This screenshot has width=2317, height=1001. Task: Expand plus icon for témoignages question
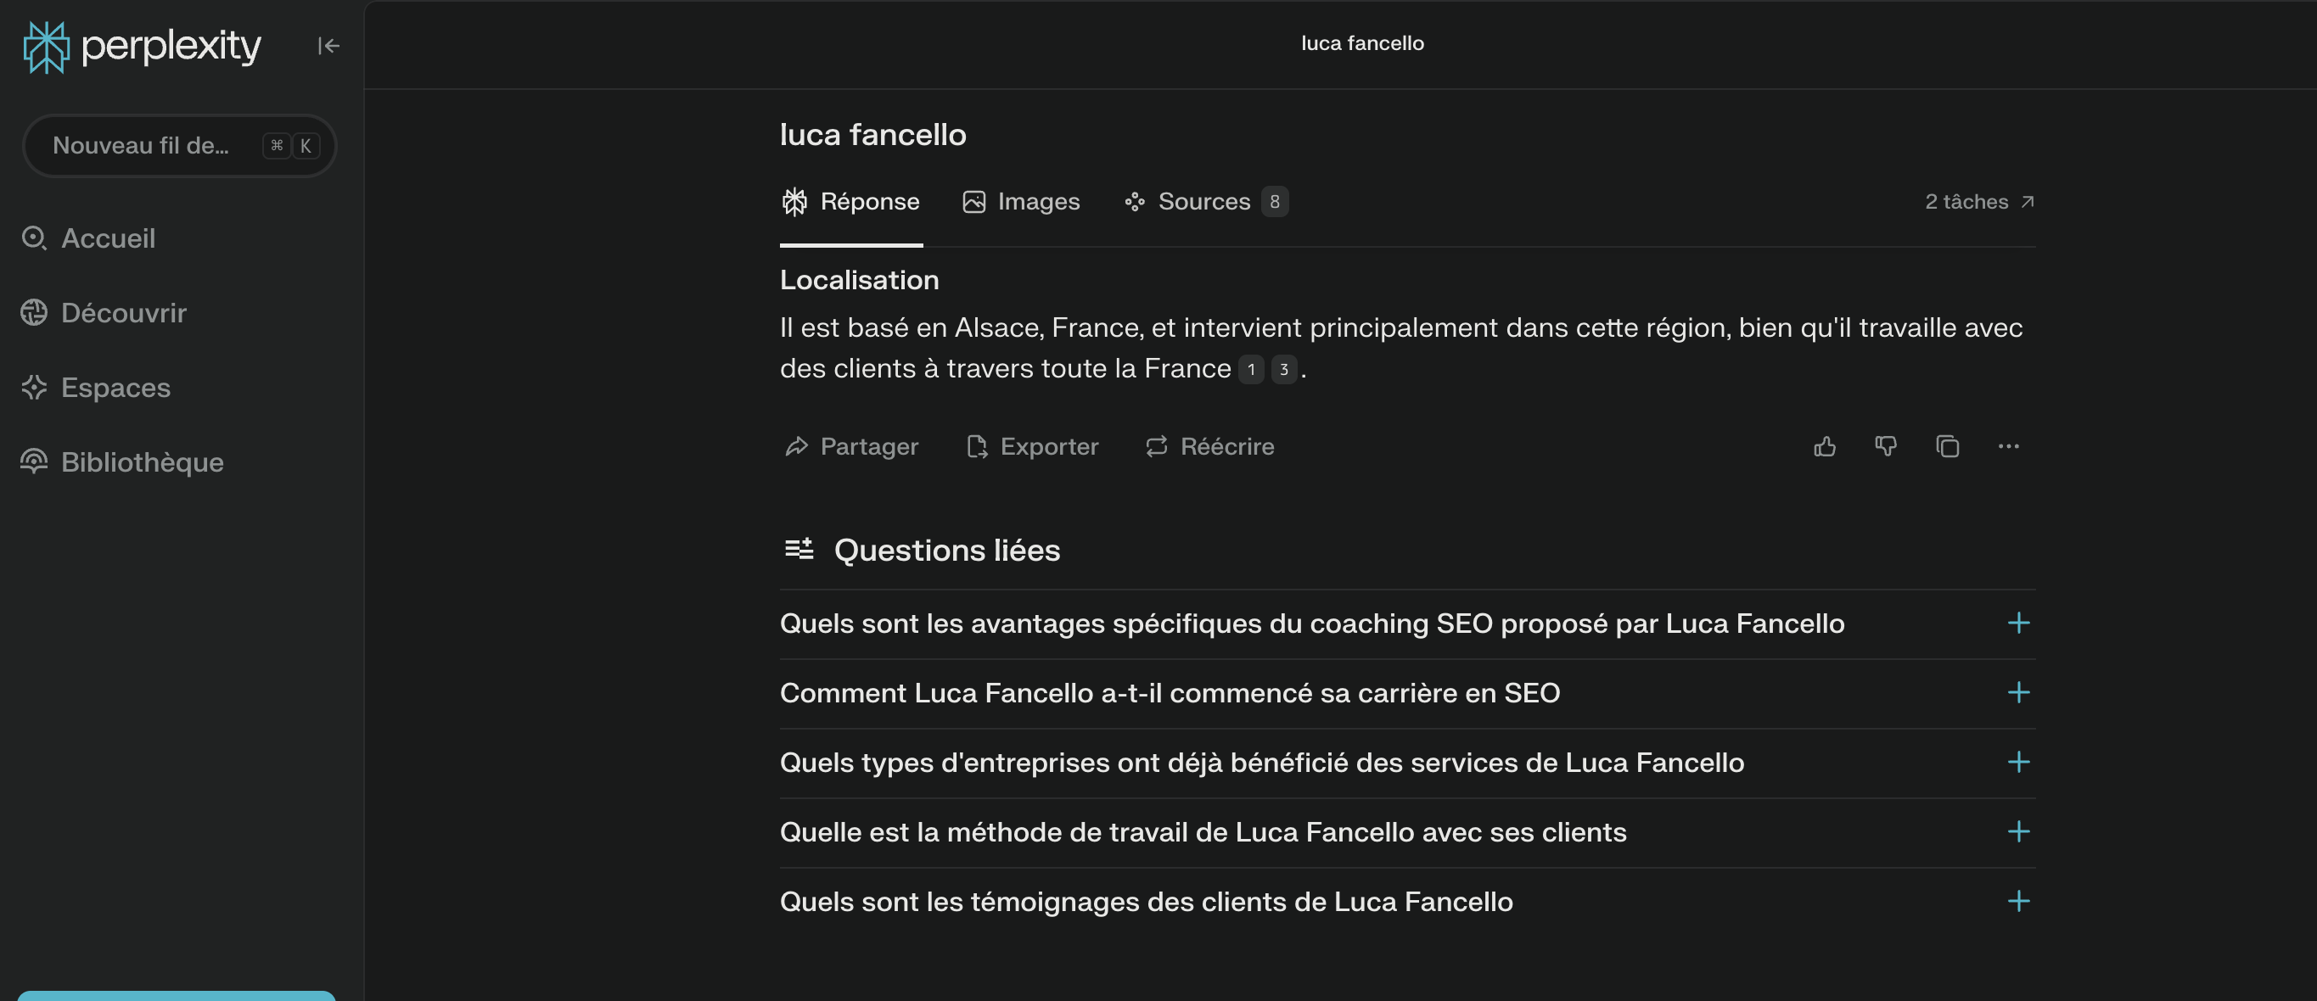(x=2018, y=901)
